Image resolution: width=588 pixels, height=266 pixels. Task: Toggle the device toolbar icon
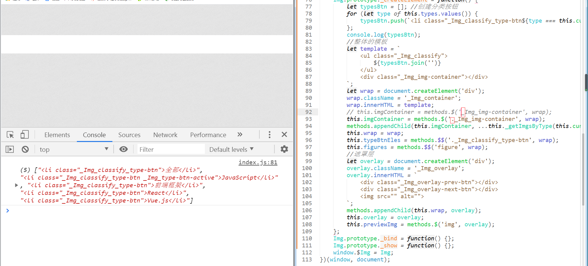[24, 135]
